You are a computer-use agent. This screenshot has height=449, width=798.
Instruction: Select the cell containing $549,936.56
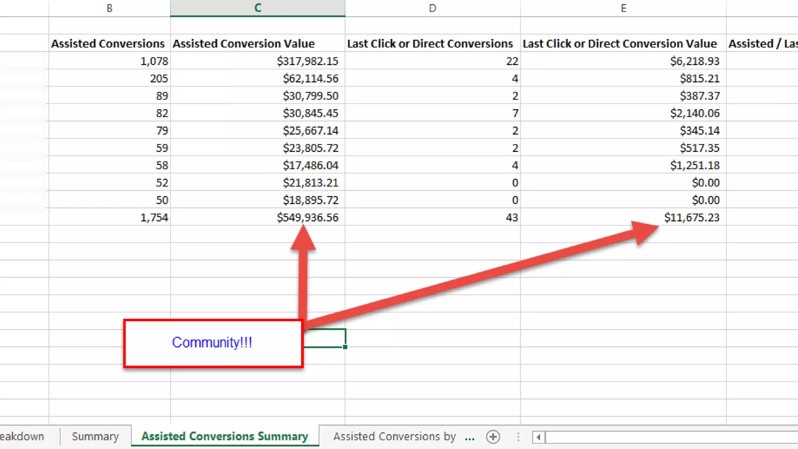(307, 217)
